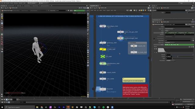The image size is (195, 109).
Task: Select the color_rbd4b node
Action: tap(103, 79)
